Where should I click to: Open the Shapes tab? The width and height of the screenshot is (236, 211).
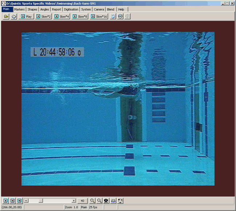(x=32, y=9)
